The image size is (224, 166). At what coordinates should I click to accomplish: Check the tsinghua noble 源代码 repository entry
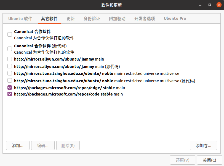click(x=9, y=81)
